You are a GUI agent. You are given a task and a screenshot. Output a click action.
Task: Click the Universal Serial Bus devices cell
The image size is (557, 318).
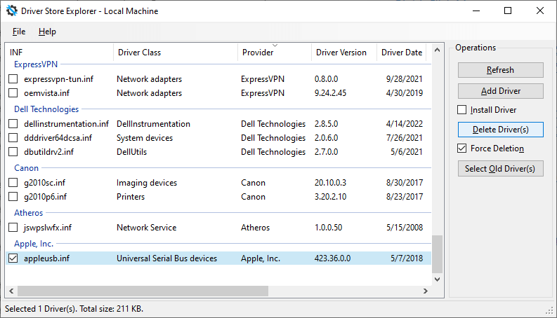point(166,258)
